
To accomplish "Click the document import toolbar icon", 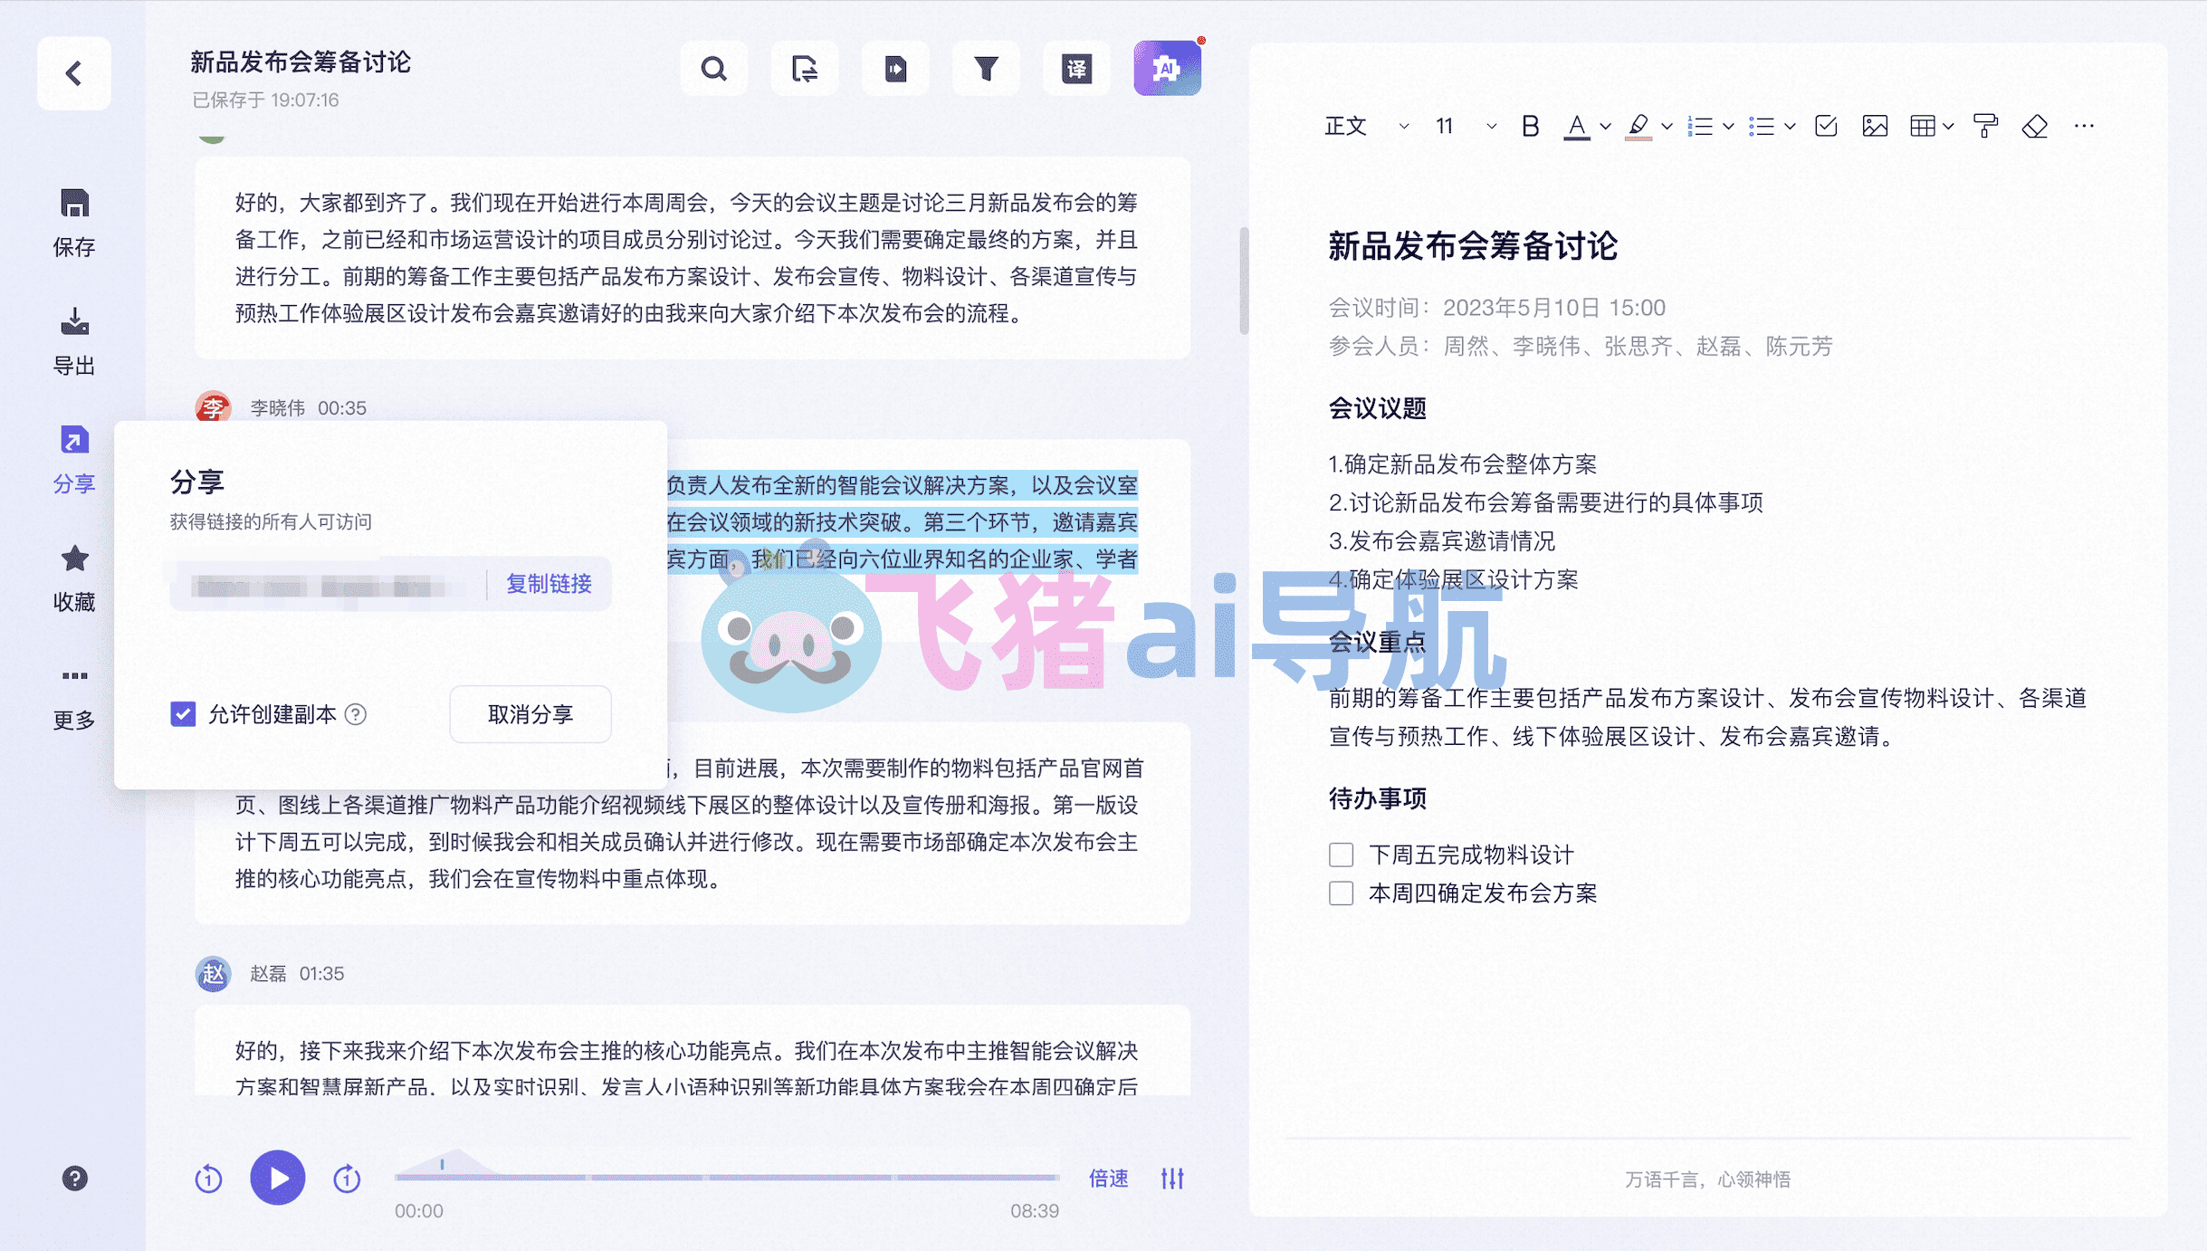I will click(x=895, y=69).
